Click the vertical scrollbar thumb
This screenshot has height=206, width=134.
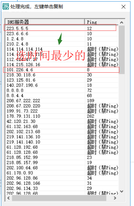[x=122, y=50]
